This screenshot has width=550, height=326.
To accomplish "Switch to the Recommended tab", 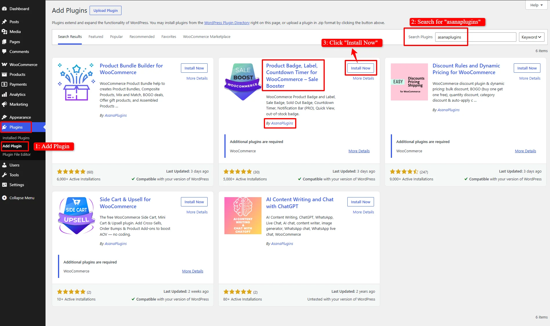I will click(x=142, y=36).
